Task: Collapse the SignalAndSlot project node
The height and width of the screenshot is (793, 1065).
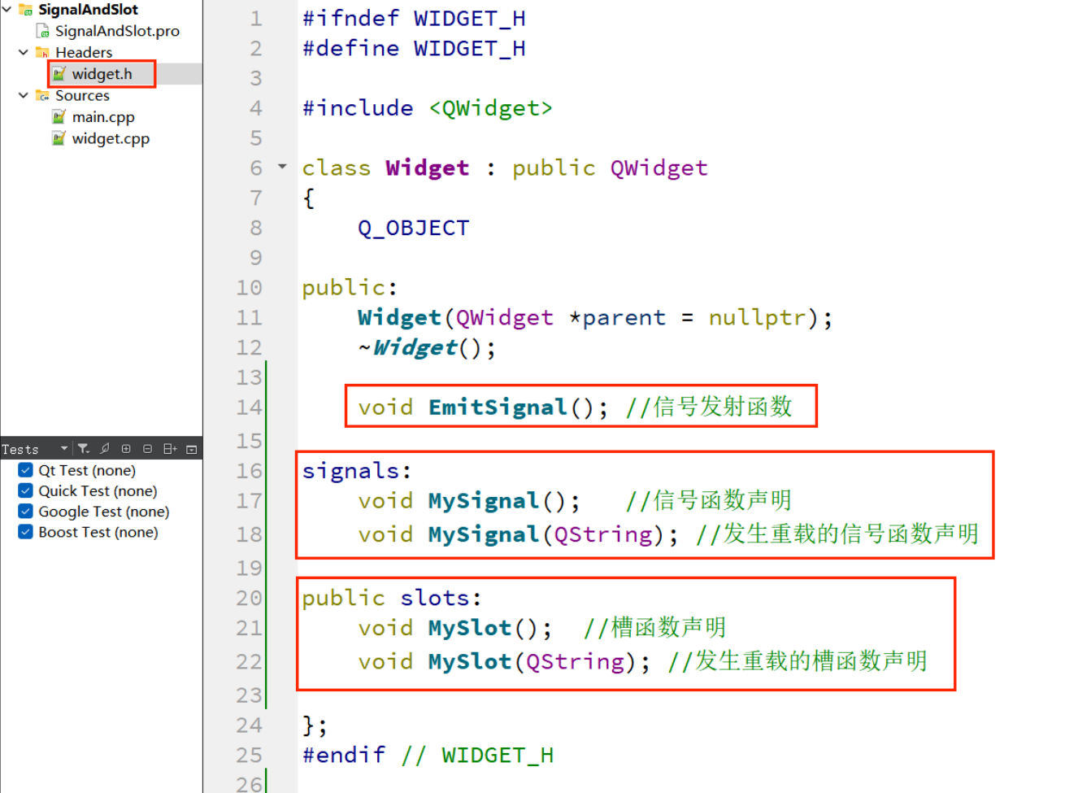Action: pyautogui.click(x=7, y=10)
